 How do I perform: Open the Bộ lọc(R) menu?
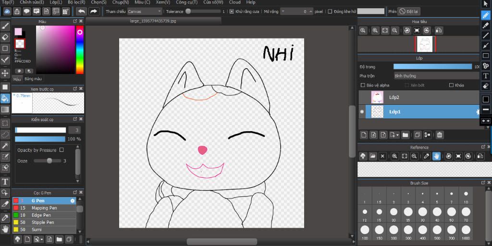76,2
